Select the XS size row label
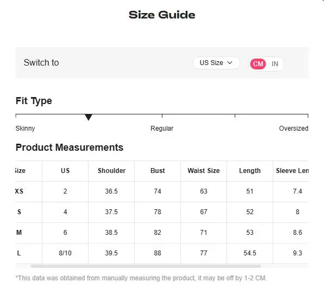 (x=19, y=191)
